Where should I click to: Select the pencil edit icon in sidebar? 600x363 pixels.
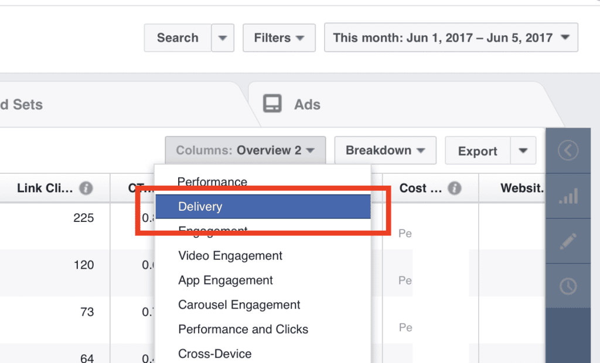pos(568,240)
